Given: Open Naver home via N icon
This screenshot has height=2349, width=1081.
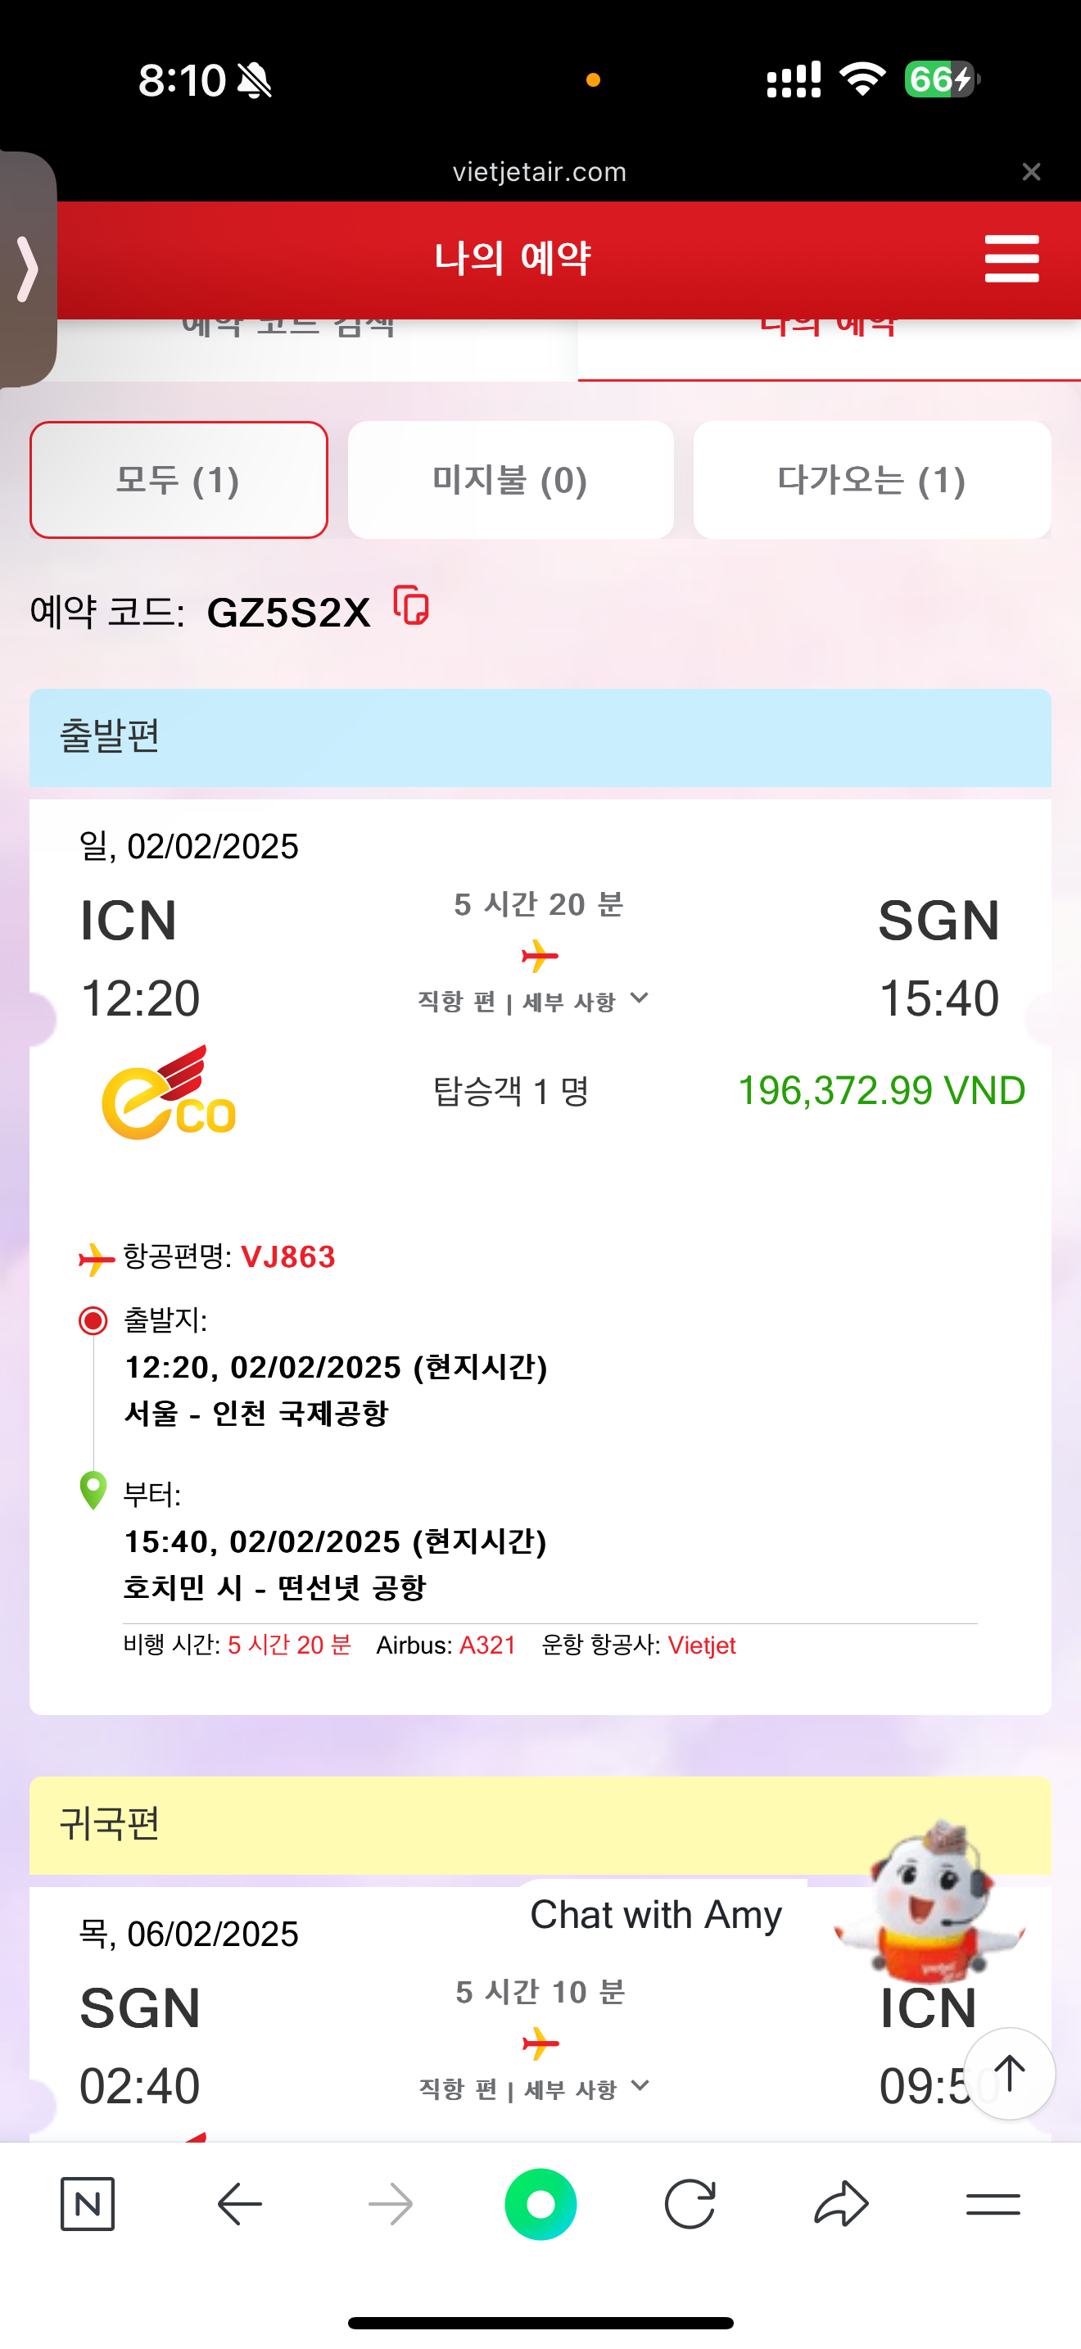Looking at the screenshot, I should click(x=88, y=2204).
